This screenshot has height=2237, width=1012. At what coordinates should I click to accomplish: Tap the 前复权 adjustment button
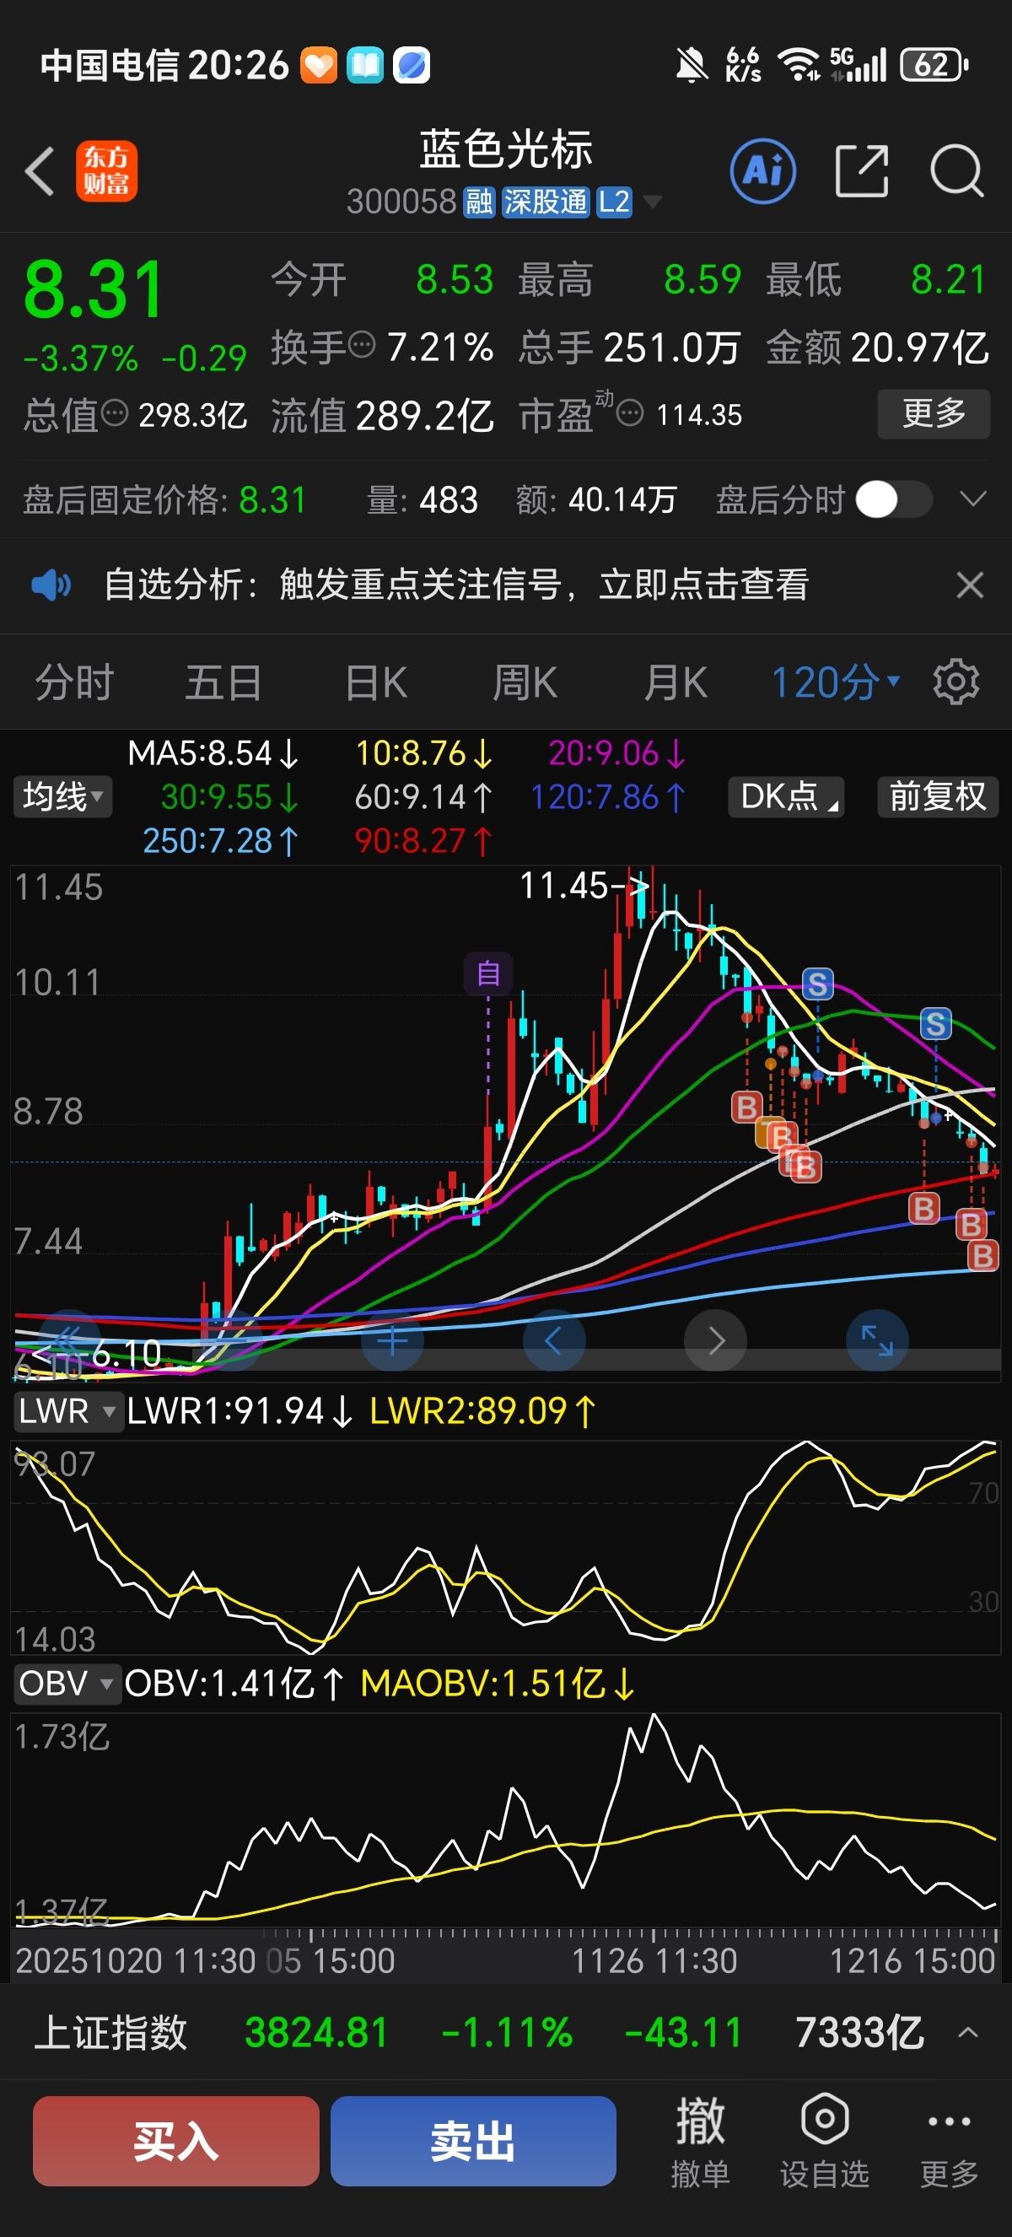click(937, 796)
